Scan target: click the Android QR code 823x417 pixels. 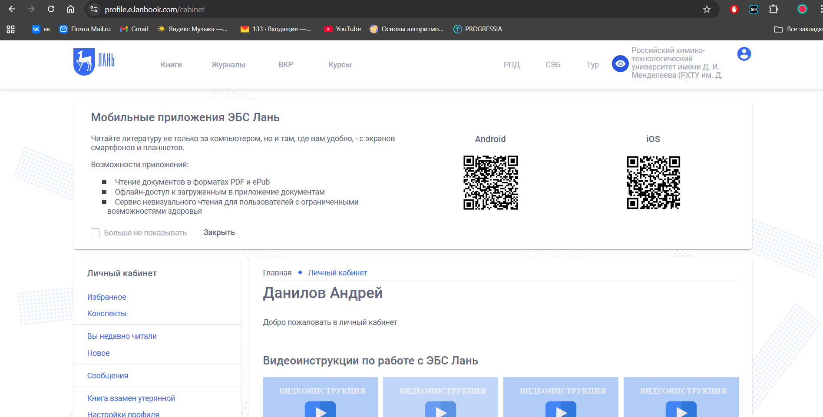click(x=490, y=182)
